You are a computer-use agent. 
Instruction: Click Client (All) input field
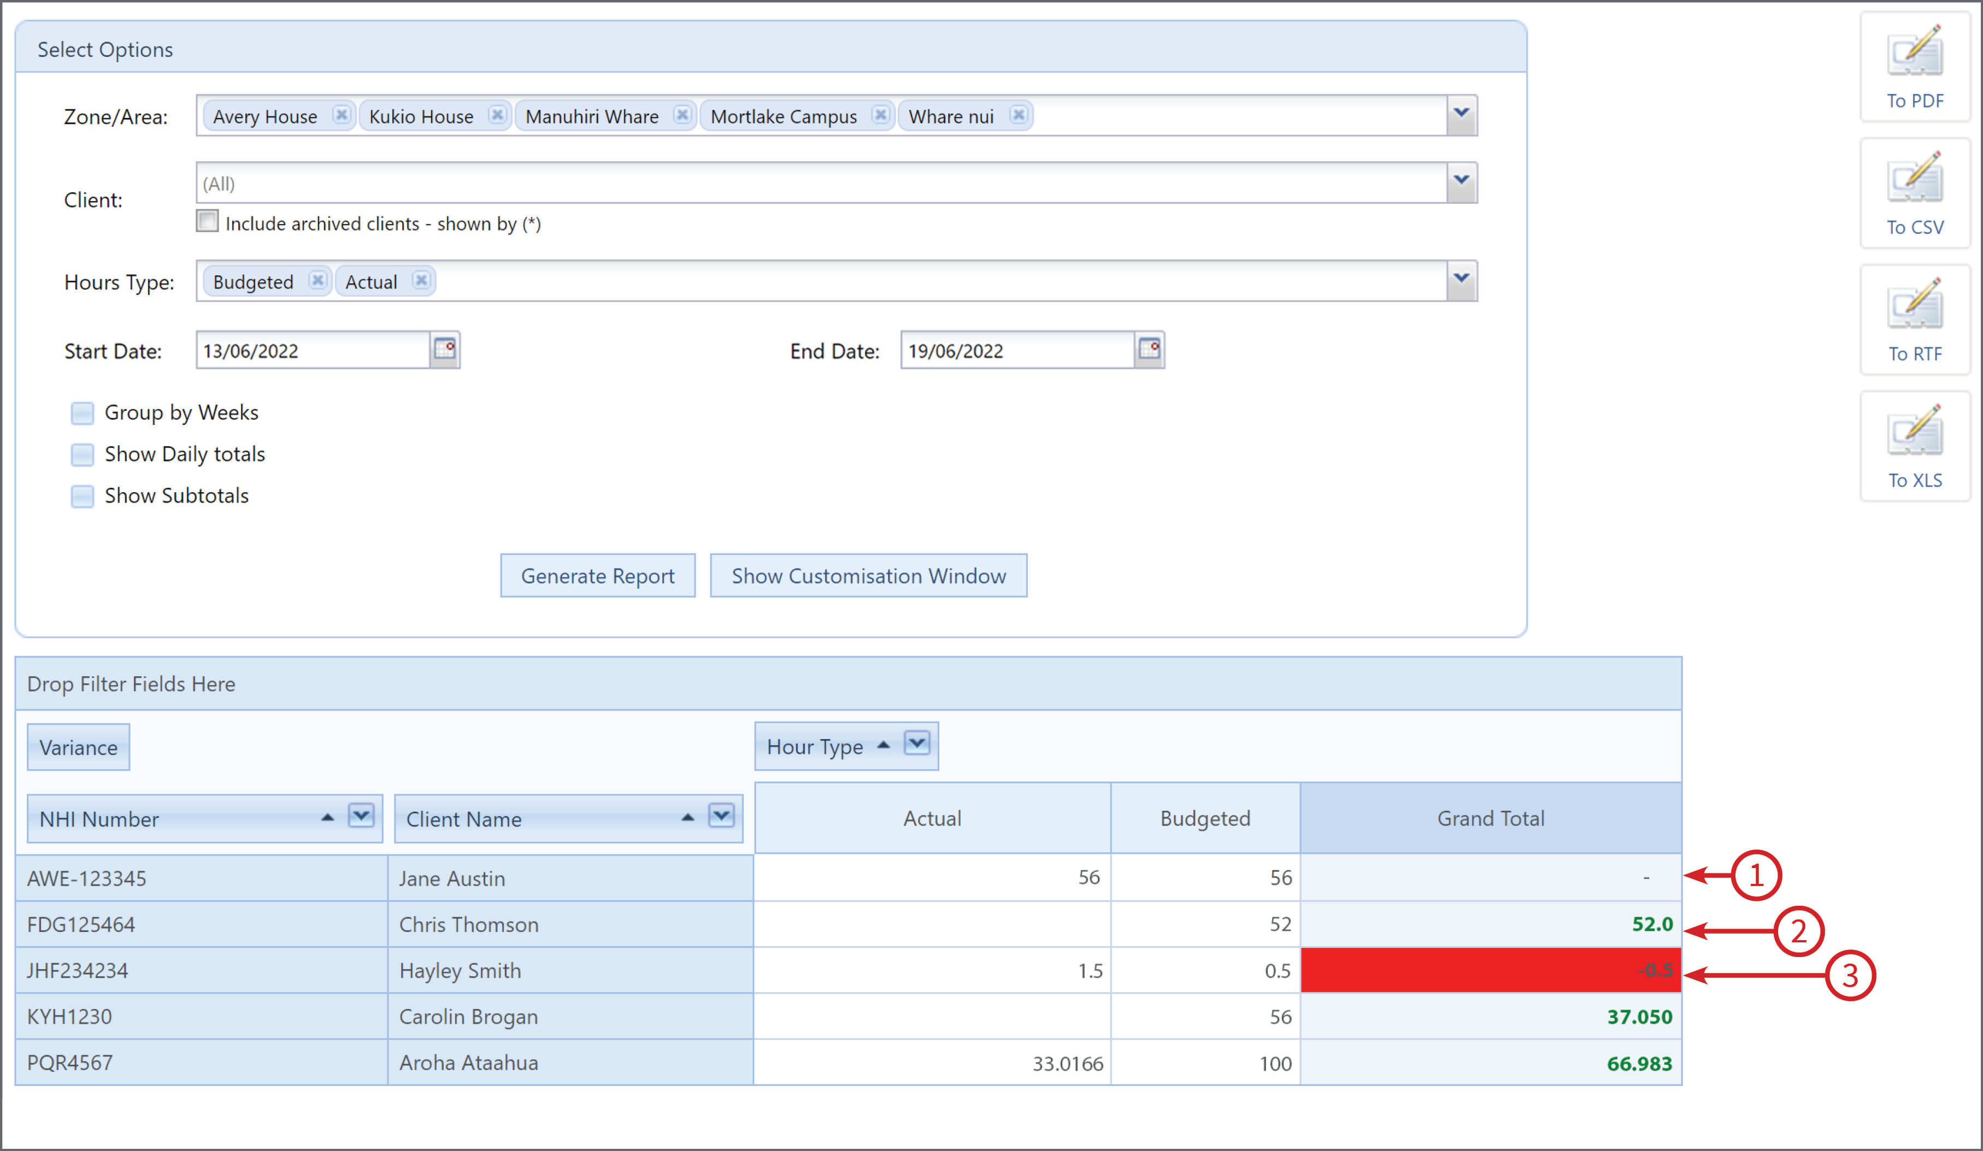point(821,184)
